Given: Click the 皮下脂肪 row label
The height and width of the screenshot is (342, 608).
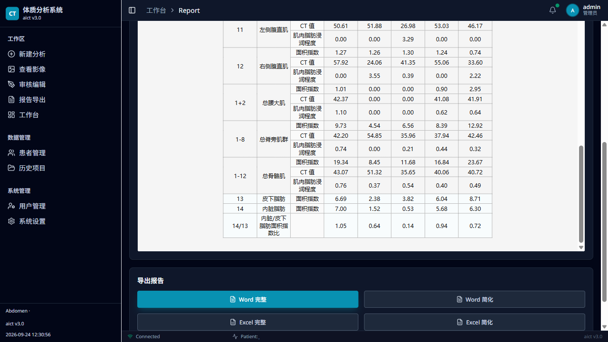Looking at the screenshot, I should (x=274, y=199).
